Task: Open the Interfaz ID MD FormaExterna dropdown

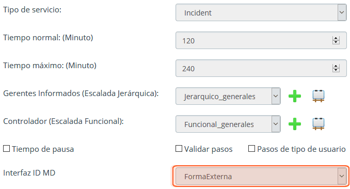Action: click(261, 176)
